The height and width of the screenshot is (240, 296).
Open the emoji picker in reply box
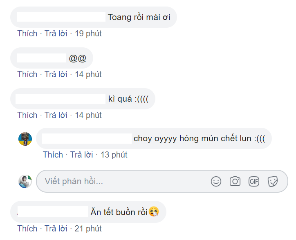tap(216, 181)
